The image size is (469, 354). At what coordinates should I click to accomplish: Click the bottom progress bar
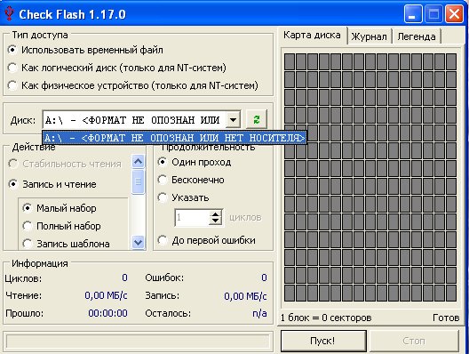click(x=138, y=342)
